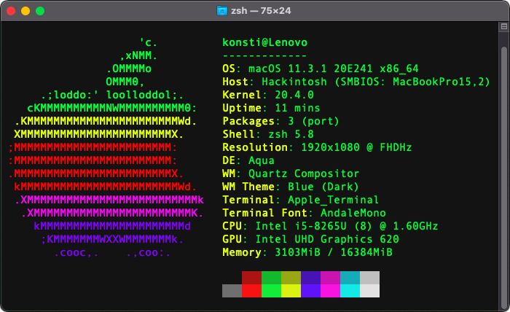This screenshot has height=312, width=510.
Task: Click the dark purple color block
Action: coord(310,278)
